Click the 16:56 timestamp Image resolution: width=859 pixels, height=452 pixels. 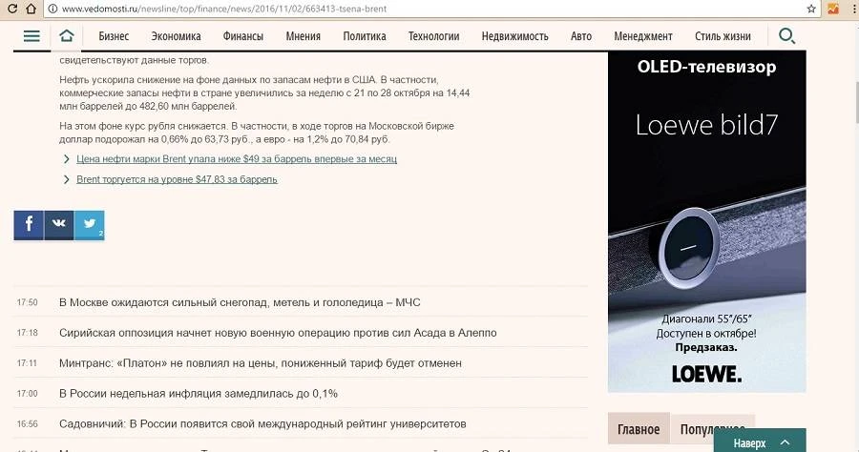point(28,423)
